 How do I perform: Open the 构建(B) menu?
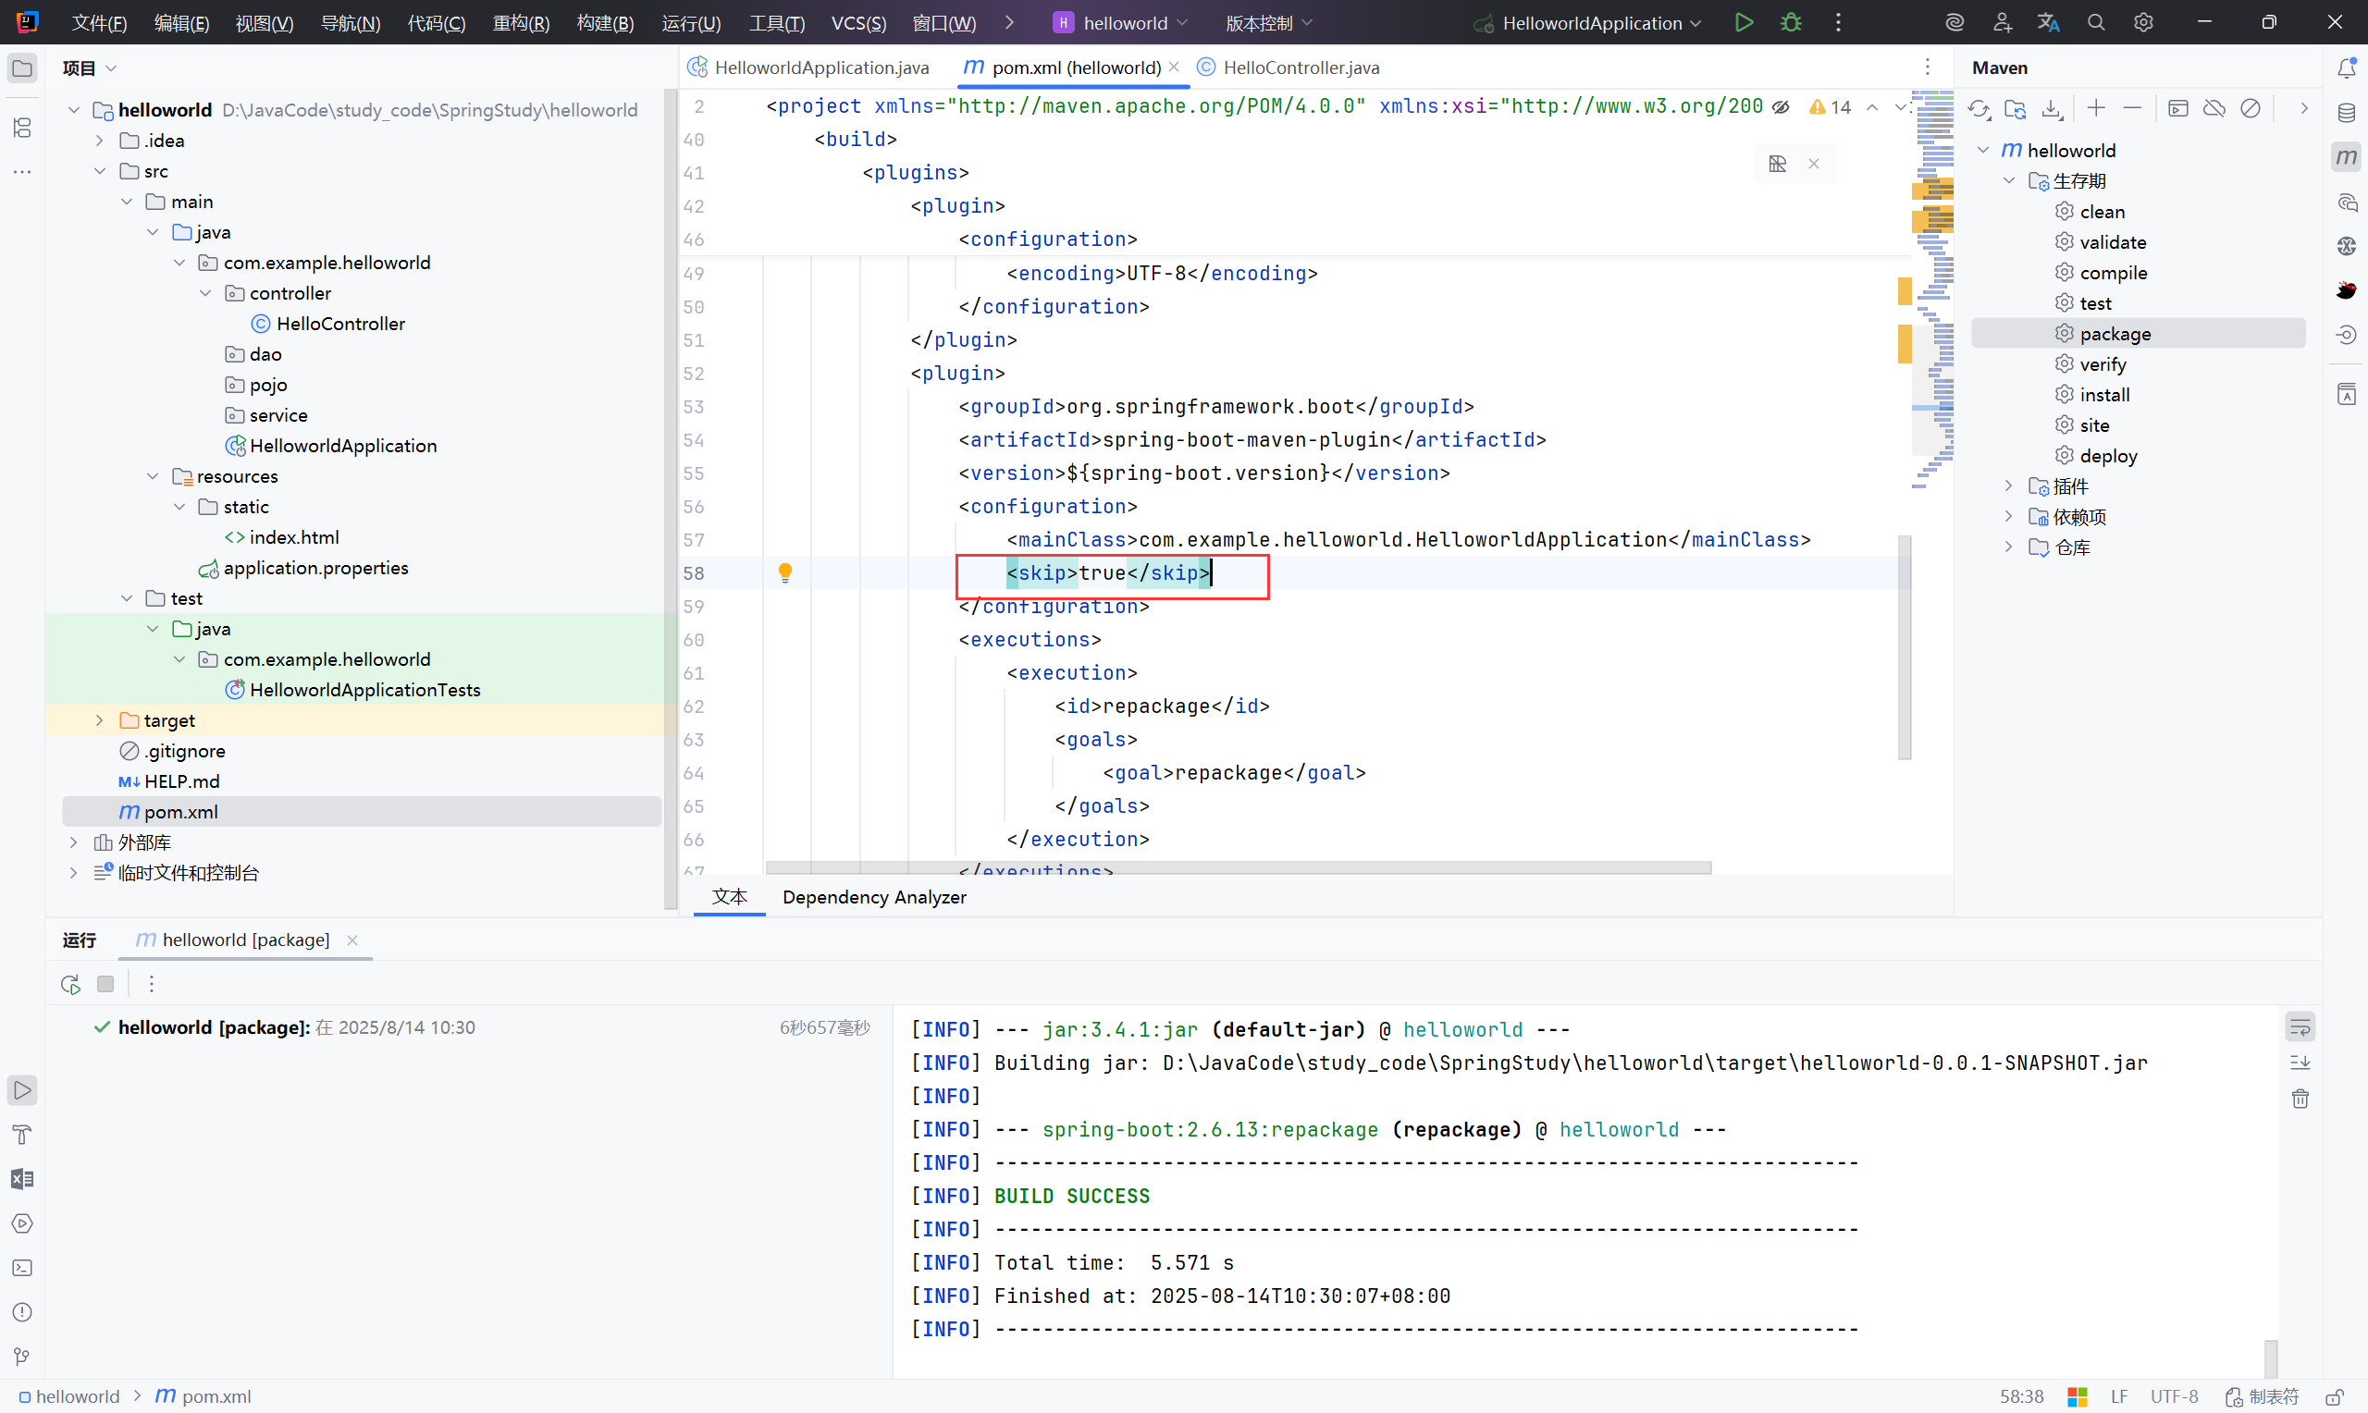[605, 23]
